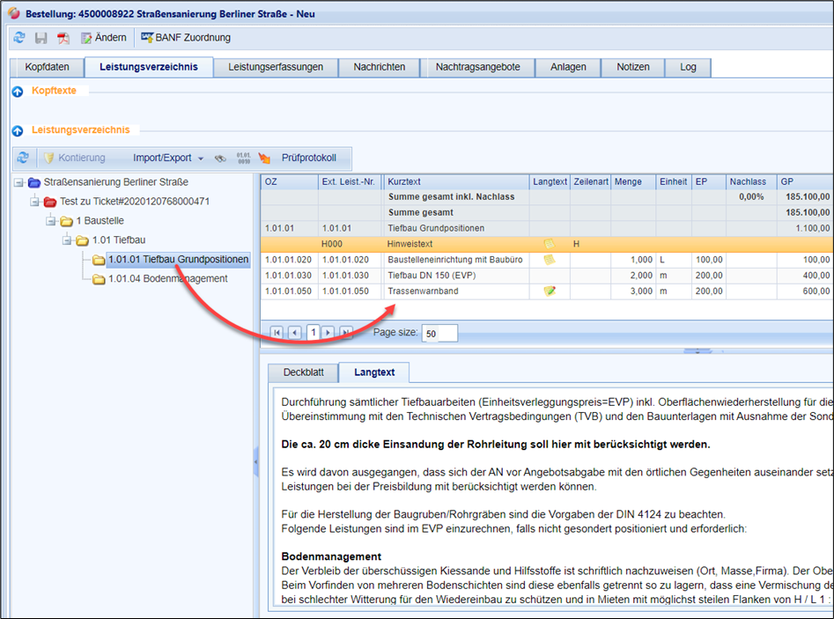This screenshot has height=619, width=834.
Task: Collapse the 1 Baustelle tree node
Action: [51, 221]
